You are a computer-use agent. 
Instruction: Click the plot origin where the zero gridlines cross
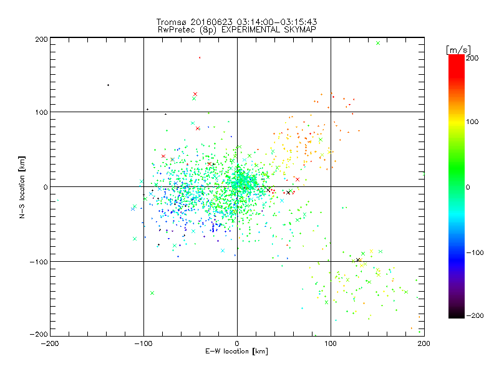(237, 186)
